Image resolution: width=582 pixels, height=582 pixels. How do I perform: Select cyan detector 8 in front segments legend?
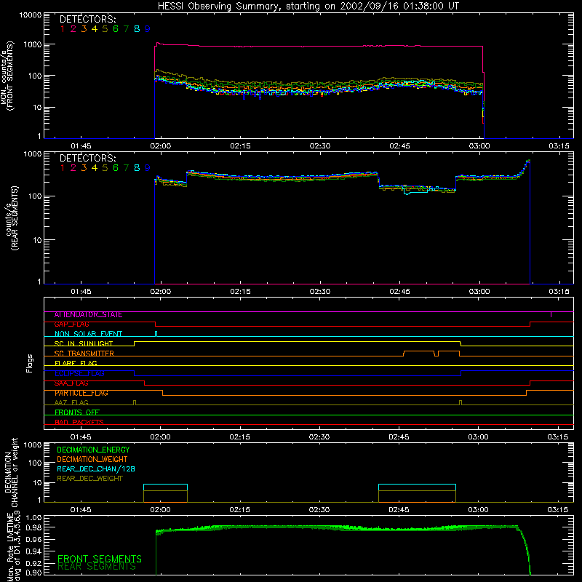tap(137, 29)
